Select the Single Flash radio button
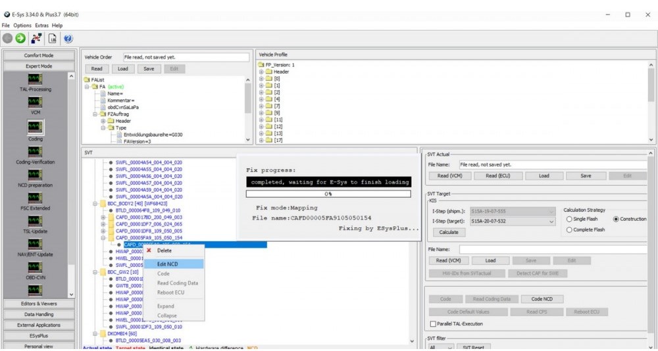The height and width of the screenshot is (351, 658). click(x=569, y=219)
